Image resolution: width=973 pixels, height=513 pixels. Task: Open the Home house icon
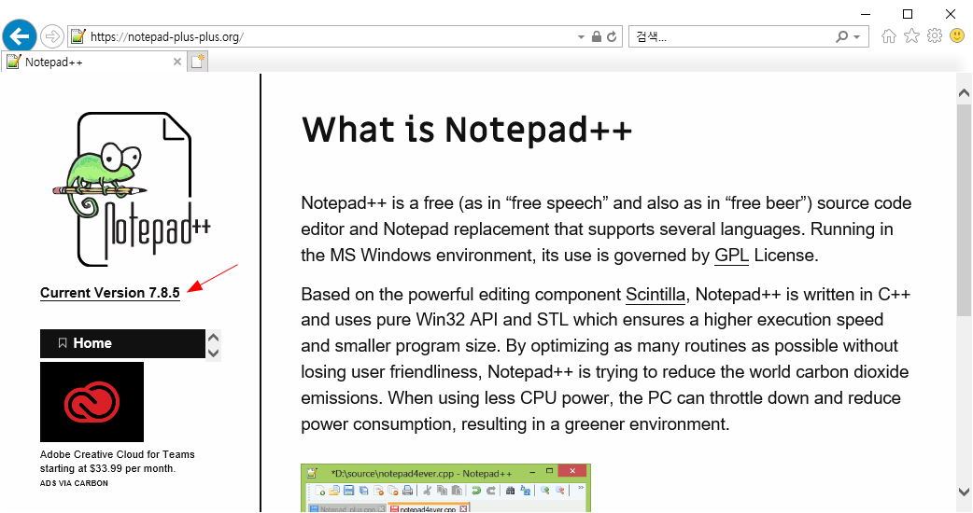pos(889,36)
